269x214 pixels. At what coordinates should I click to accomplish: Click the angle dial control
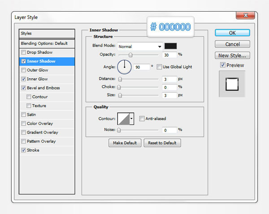click(x=124, y=67)
